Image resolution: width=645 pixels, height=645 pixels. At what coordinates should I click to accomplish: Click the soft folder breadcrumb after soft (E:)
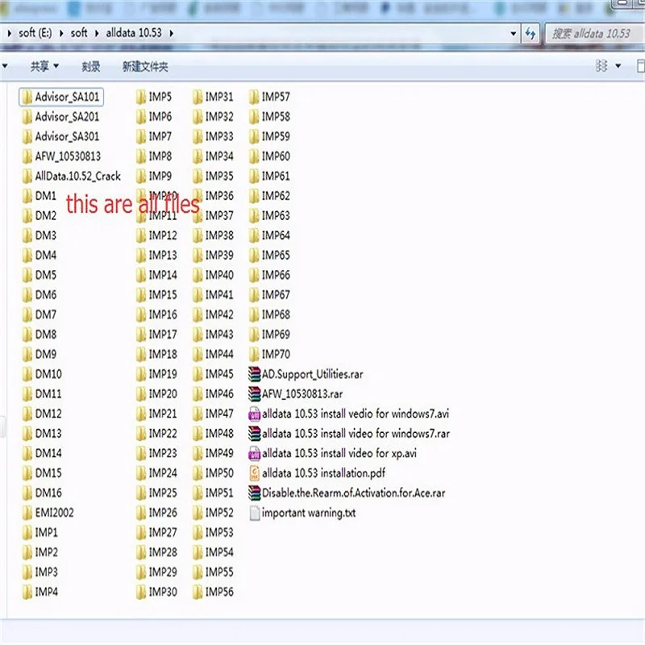(79, 33)
